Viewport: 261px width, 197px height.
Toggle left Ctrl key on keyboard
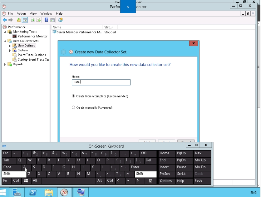pos(17,181)
